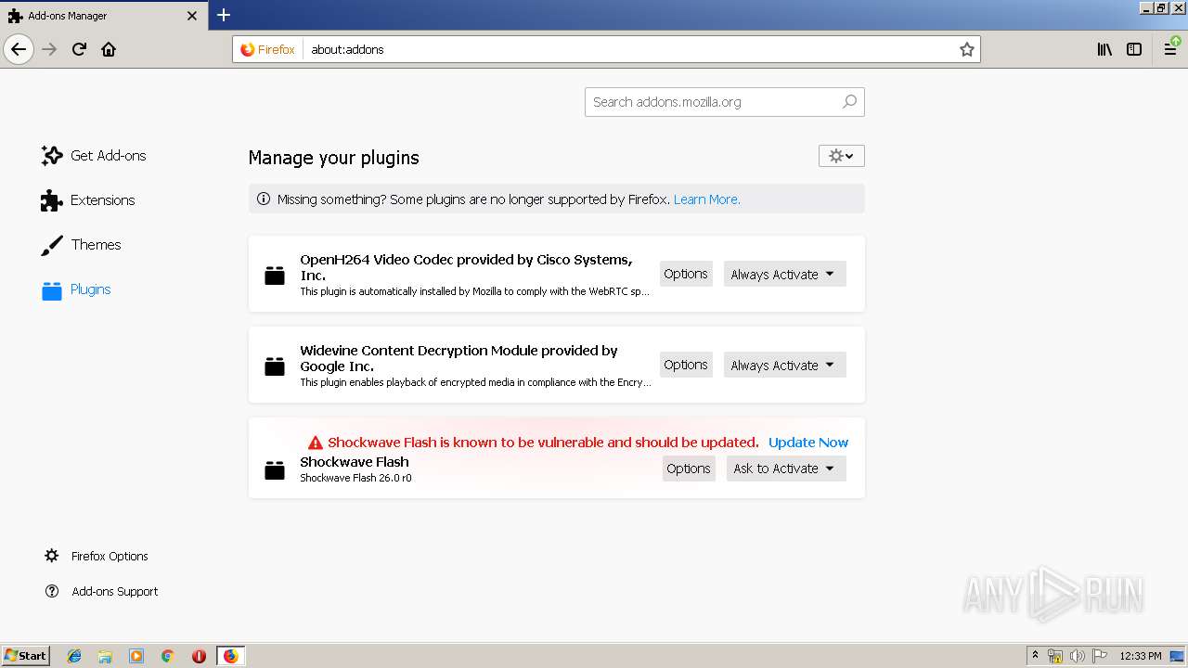This screenshot has width=1188, height=668.
Task: Click the volume speaker tray icon
Action: [1078, 656]
